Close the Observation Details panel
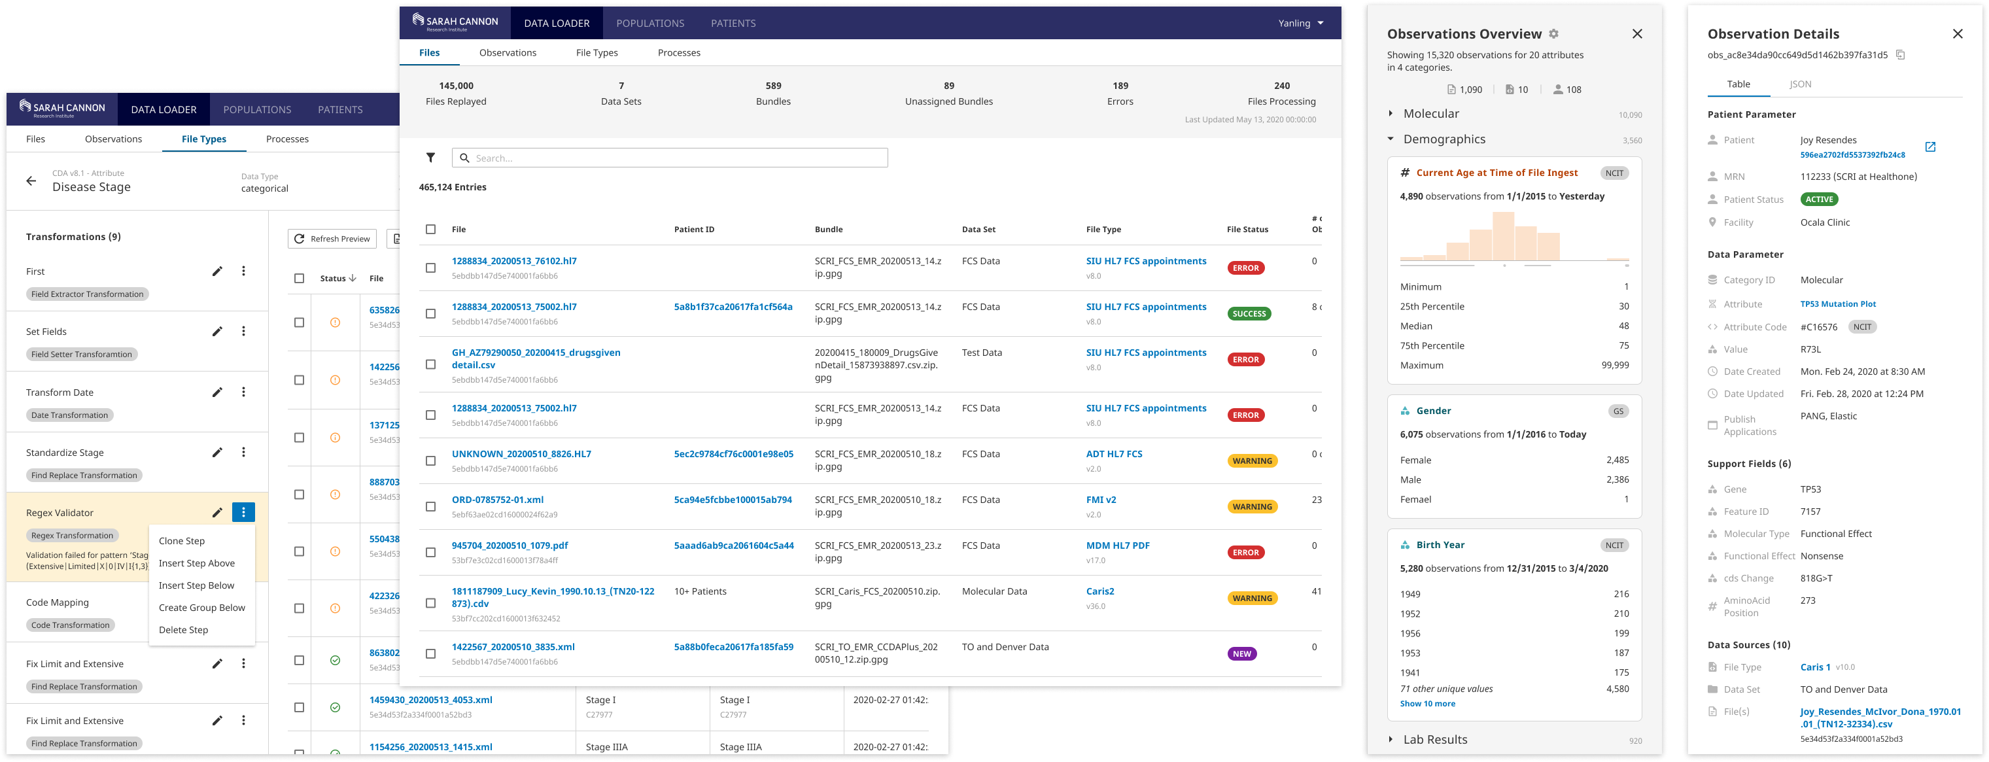 pyautogui.click(x=1958, y=34)
